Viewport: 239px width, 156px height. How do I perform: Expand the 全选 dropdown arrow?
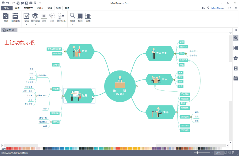[x=27, y=25]
